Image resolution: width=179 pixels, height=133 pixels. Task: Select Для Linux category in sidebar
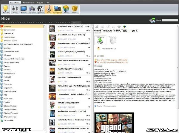(8, 48)
